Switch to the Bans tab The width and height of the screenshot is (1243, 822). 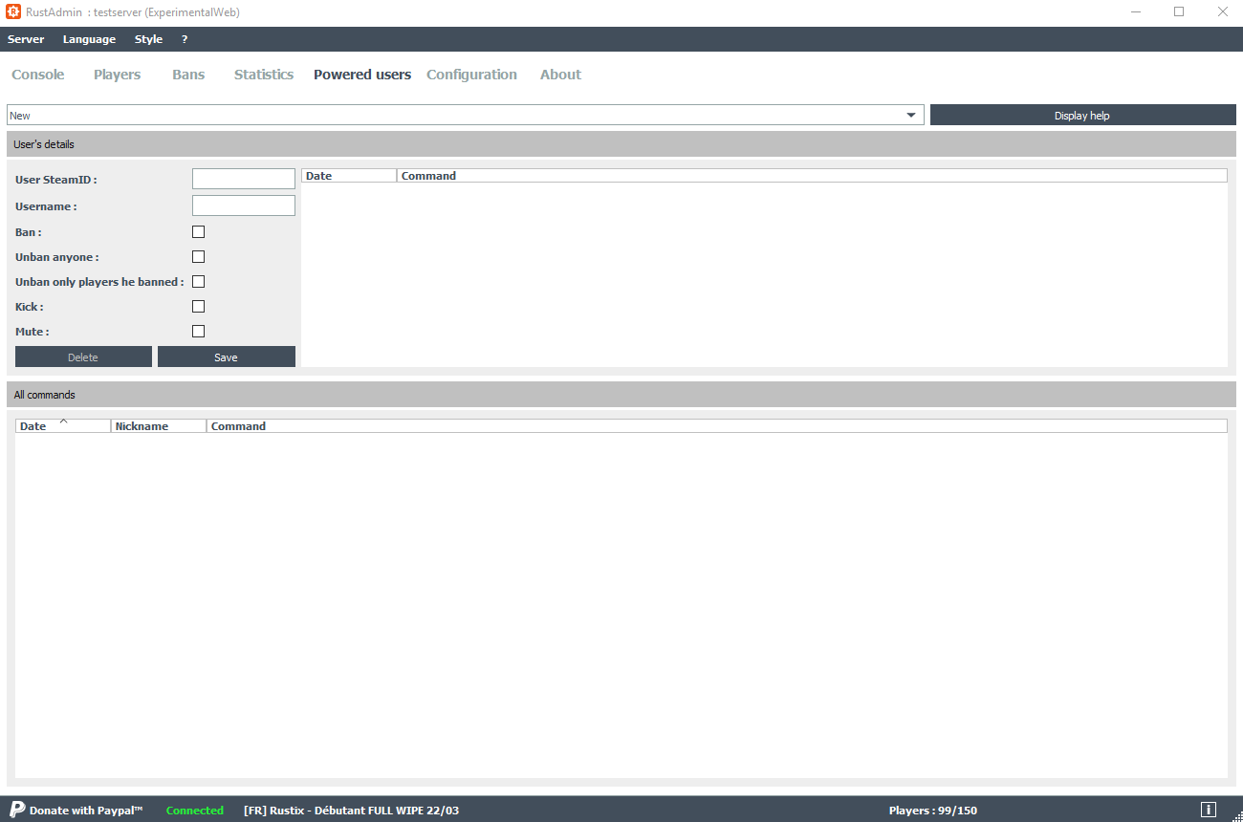point(188,75)
